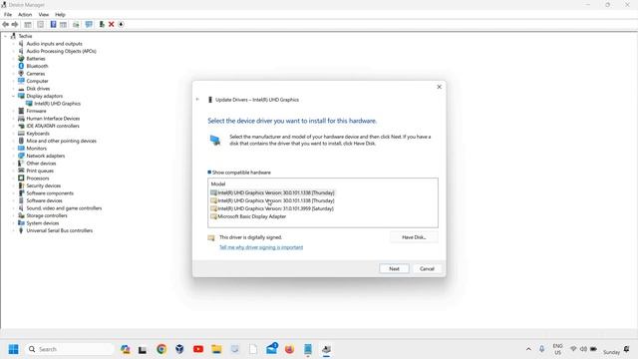The width and height of the screenshot is (638, 359).
Task: Click the Security devices category icon
Action: coord(21,185)
